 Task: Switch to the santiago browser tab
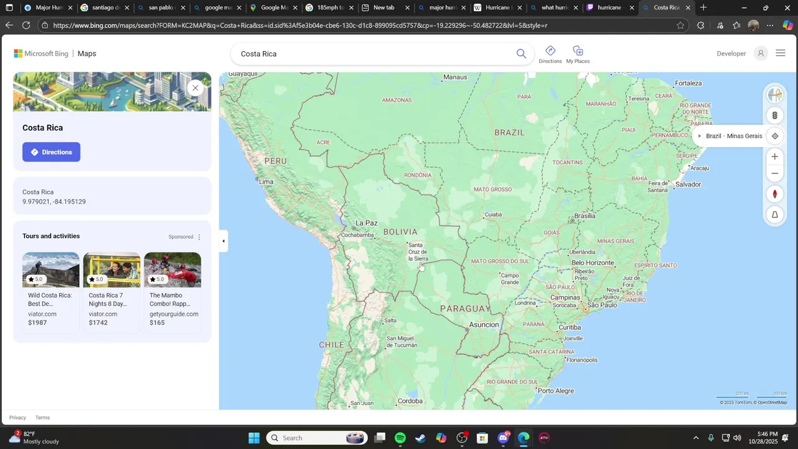coord(105,7)
